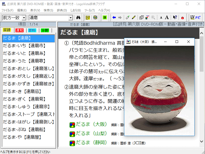Image resolution: width=205 pixels, height=154 pixels.
Task: Open the ヘルプ(H) menu
Action: click(104, 10)
